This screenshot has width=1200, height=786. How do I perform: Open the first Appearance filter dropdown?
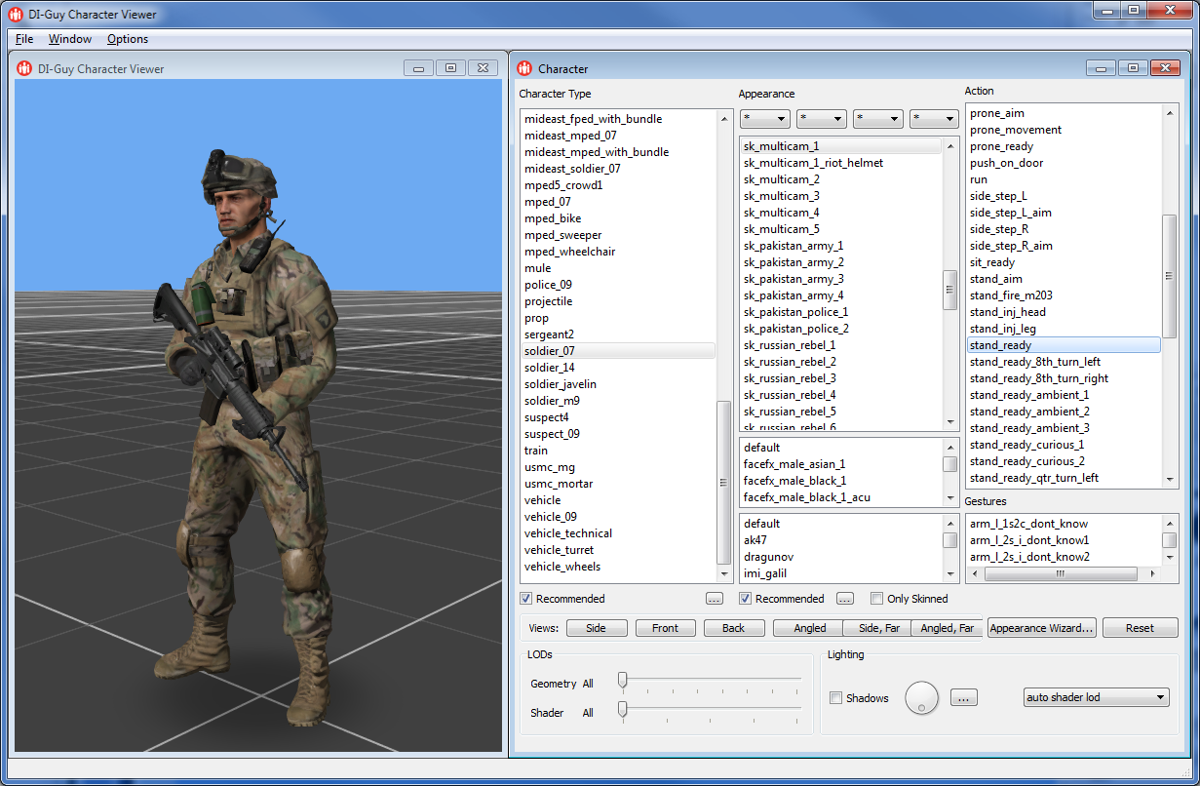click(x=765, y=118)
